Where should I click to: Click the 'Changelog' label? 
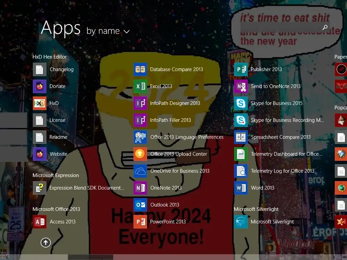[x=62, y=69]
